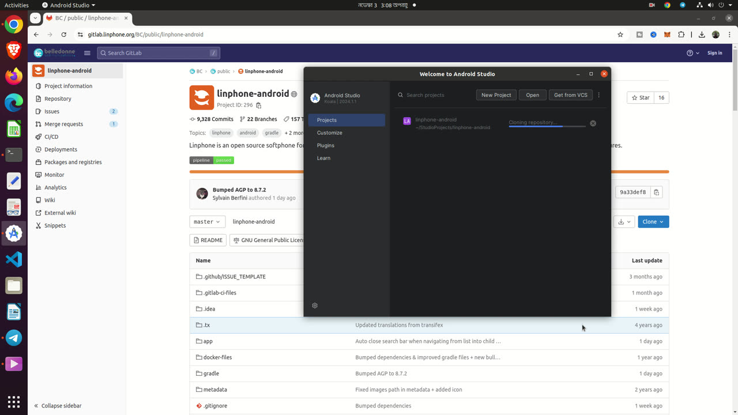Click the pipeline passed badge
Viewport: 738px width, 415px height.
point(212,160)
